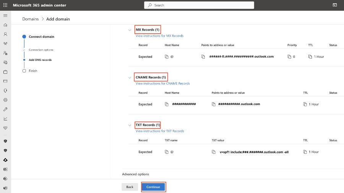Open Exchange admin center icon
This screenshot has width=344, height=193.
[5, 169]
